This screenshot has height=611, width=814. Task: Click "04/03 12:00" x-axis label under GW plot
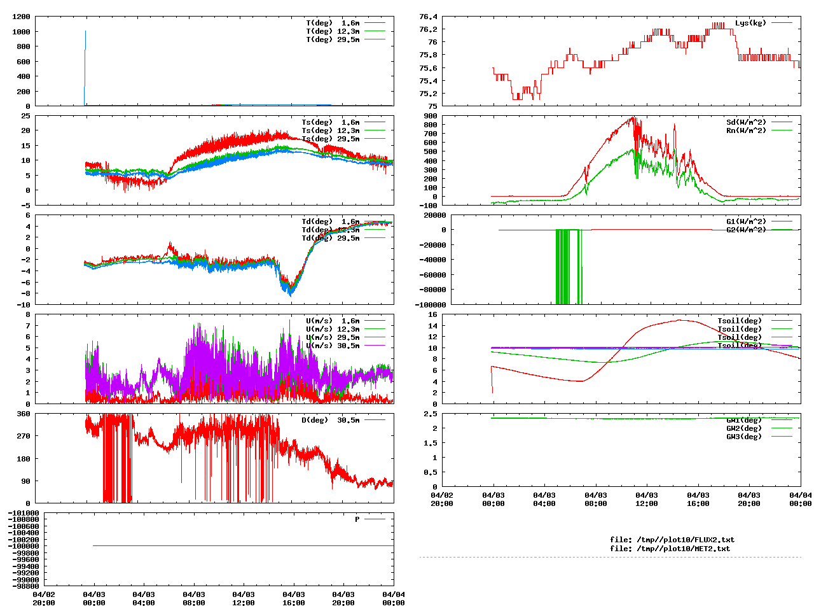[x=647, y=499]
